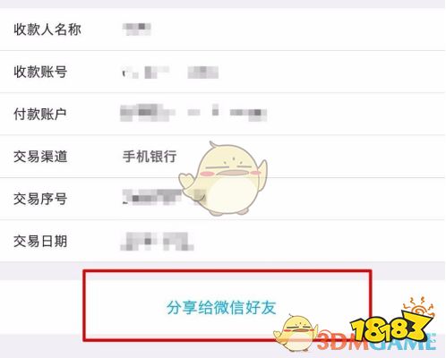446x358 pixels.
Task: Select the 收款账号 row label
Action: [x=40, y=72]
